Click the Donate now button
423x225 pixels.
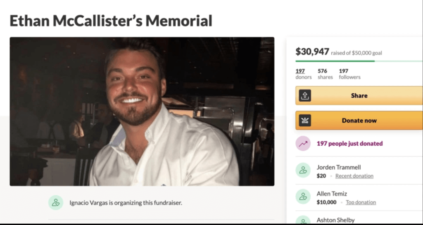click(359, 121)
